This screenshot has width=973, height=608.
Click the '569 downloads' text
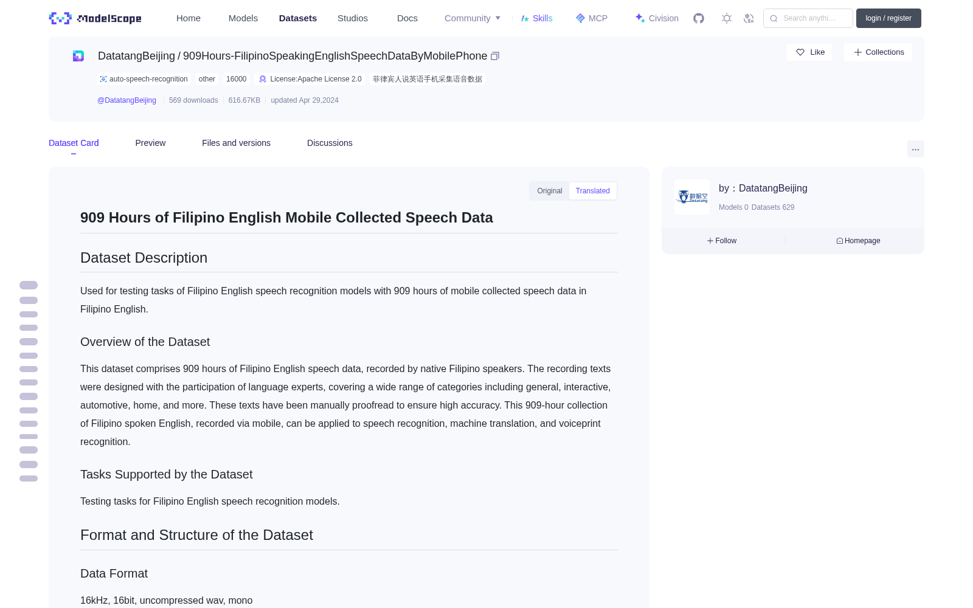tap(193, 100)
